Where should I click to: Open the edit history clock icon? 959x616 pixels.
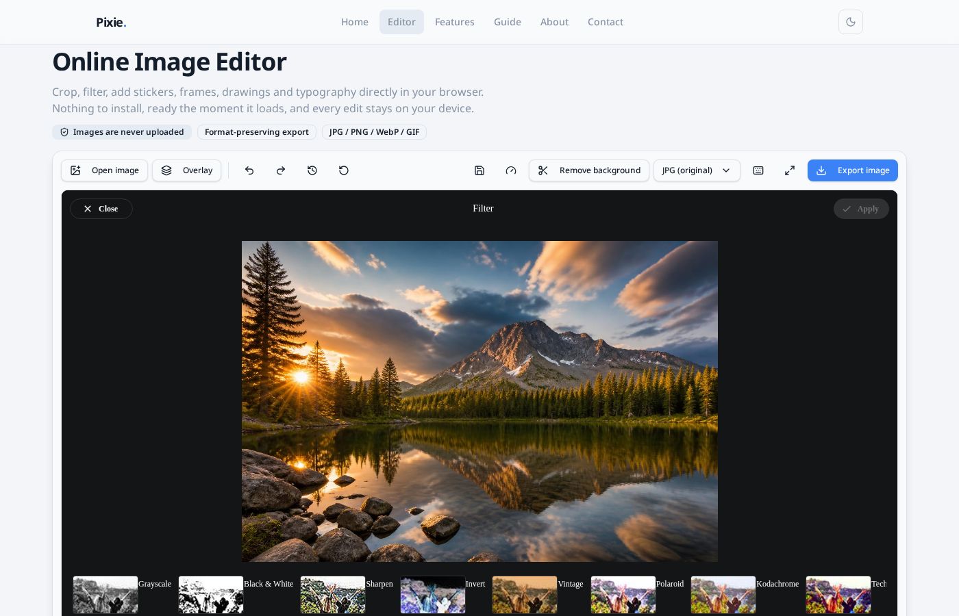[312, 170]
